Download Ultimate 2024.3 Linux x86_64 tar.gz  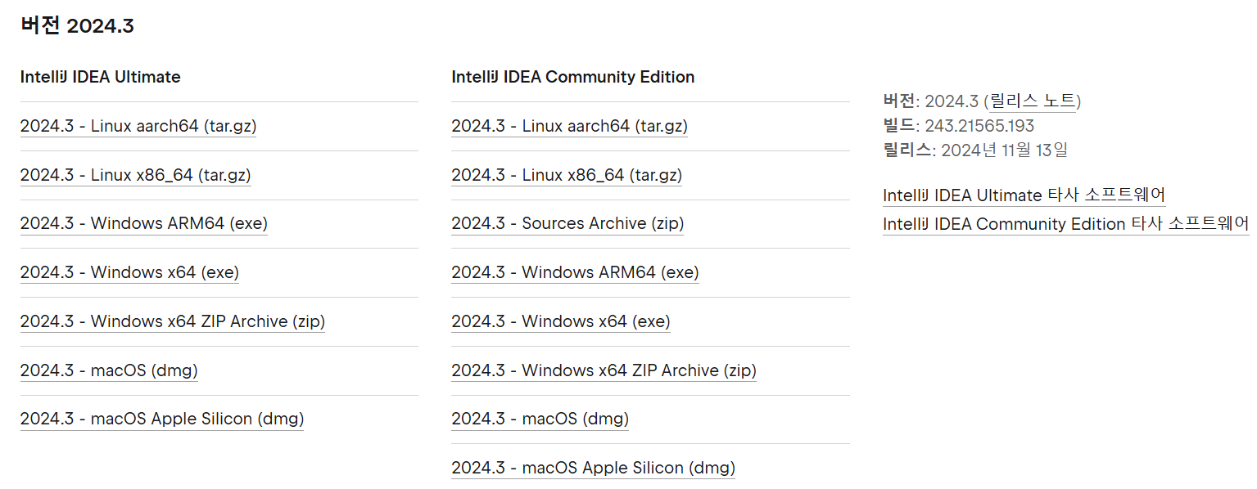[135, 175]
